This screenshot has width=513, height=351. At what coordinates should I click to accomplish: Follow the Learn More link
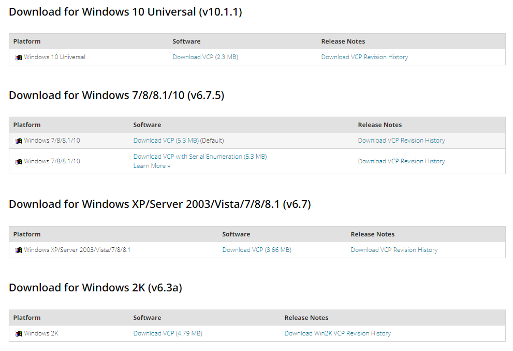(152, 166)
